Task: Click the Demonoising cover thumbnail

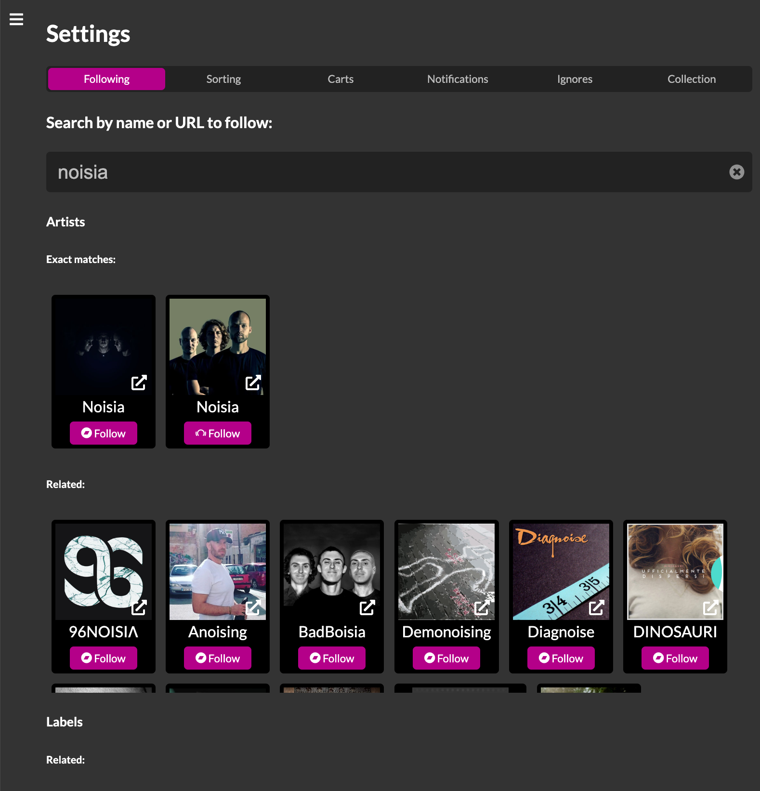Action: [x=446, y=572]
